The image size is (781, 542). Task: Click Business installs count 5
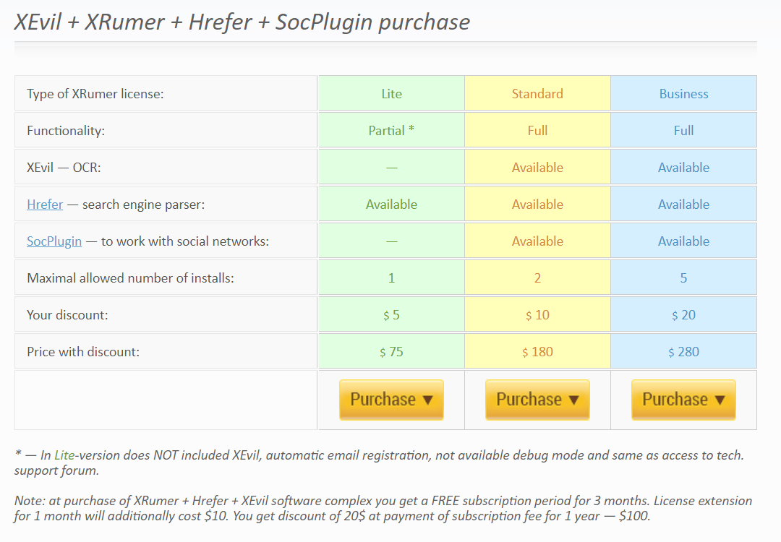click(683, 278)
